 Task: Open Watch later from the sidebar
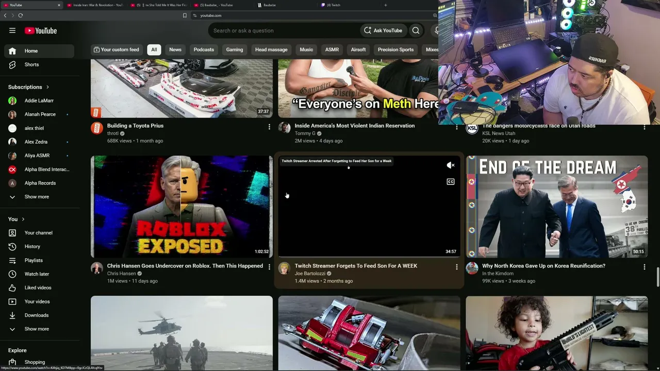pos(39,274)
